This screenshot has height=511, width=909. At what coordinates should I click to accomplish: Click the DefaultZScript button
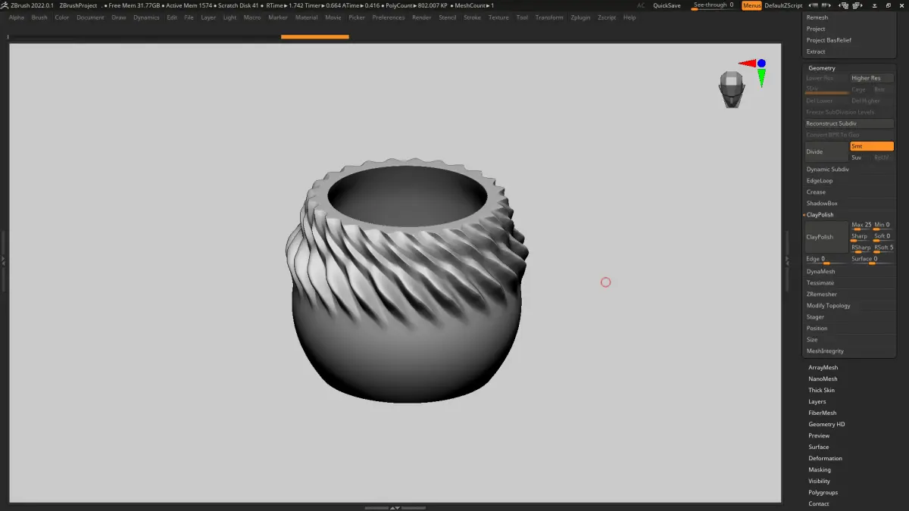[783, 5]
